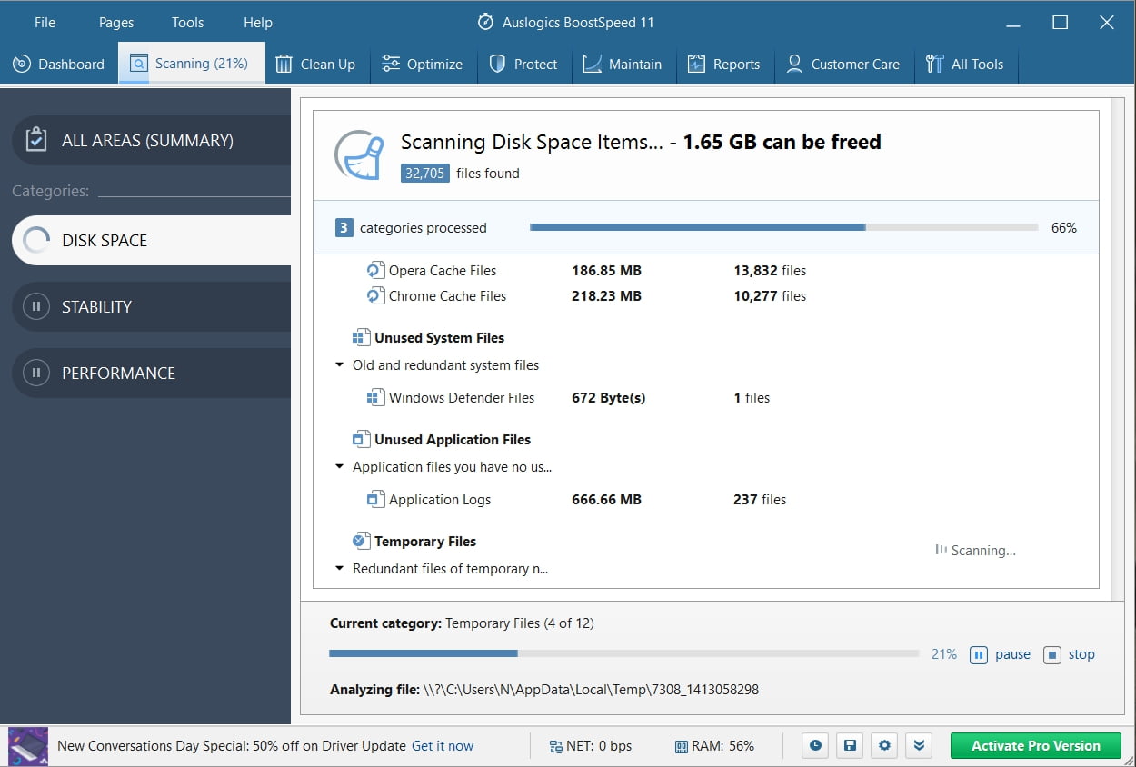Open the Help menu
1136x767 pixels.
(258, 23)
